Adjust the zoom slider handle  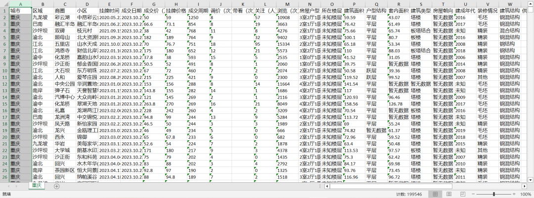point(494,194)
